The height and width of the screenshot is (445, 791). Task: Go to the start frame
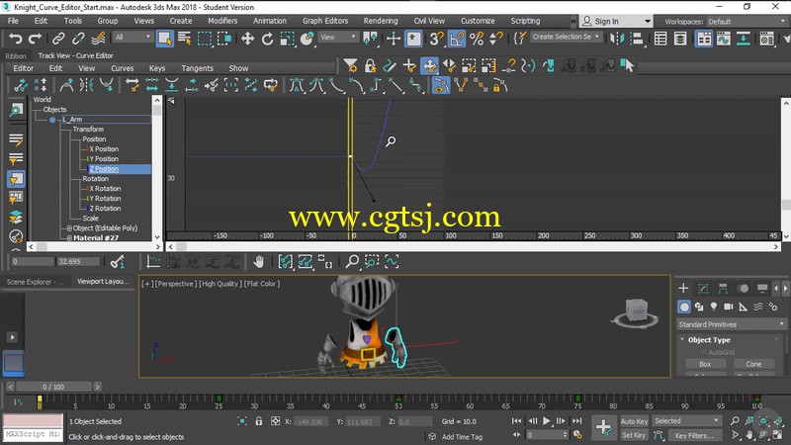click(516, 421)
